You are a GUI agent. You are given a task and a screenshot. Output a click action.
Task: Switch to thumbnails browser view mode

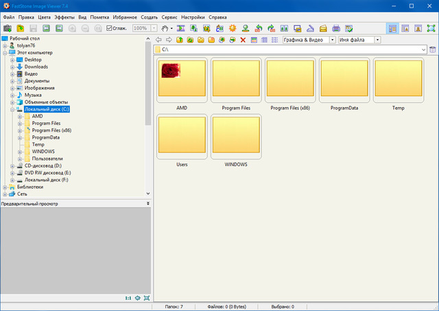click(x=392, y=28)
